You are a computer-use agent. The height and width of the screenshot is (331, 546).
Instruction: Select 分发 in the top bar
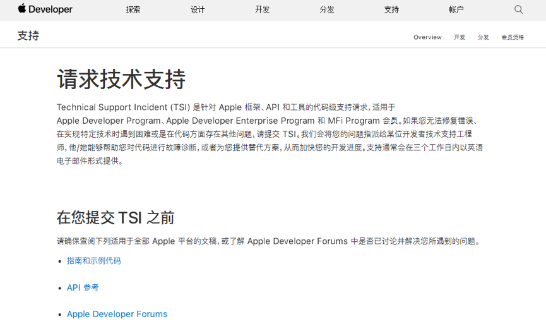(327, 9)
